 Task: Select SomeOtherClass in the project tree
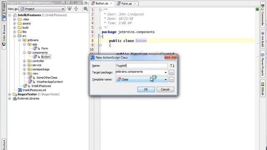(x=47, y=77)
